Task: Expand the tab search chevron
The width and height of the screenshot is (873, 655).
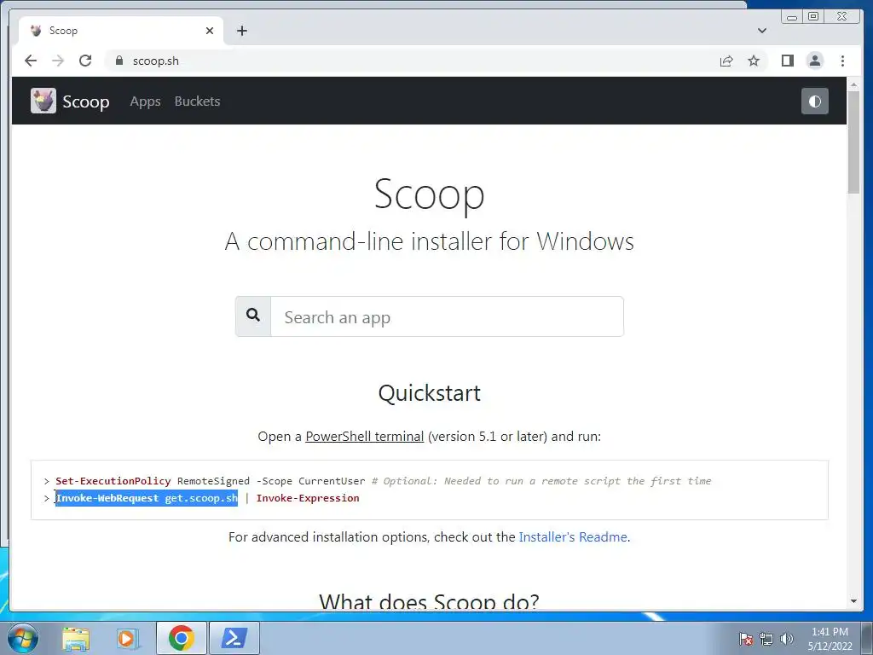Action: pyautogui.click(x=762, y=31)
